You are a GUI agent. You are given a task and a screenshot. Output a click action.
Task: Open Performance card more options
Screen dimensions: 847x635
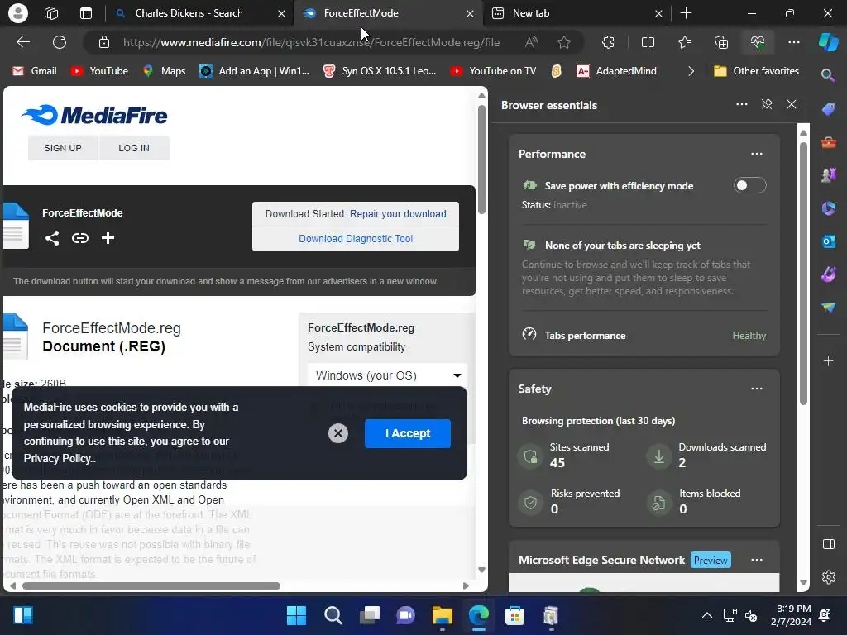pyautogui.click(x=757, y=154)
